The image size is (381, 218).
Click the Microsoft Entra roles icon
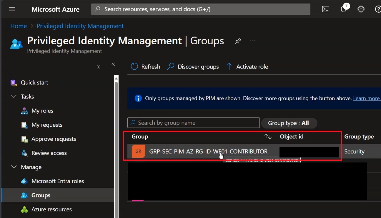[24, 181]
